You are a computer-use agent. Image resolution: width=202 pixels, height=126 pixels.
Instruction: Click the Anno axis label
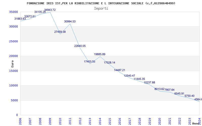pos(196,123)
